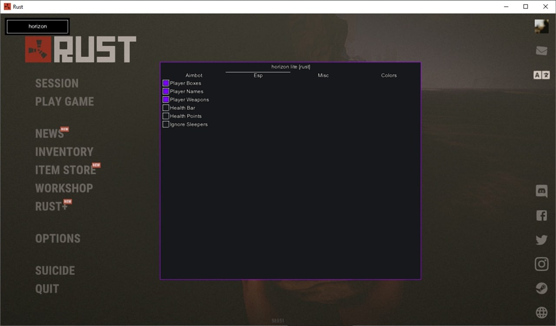Click the Rust app icon in title bar
Viewport: 556px width, 326px height.
coord(7,7)
